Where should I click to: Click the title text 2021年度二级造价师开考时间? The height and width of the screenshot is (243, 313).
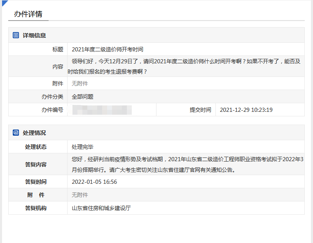[x=107, y=49]
